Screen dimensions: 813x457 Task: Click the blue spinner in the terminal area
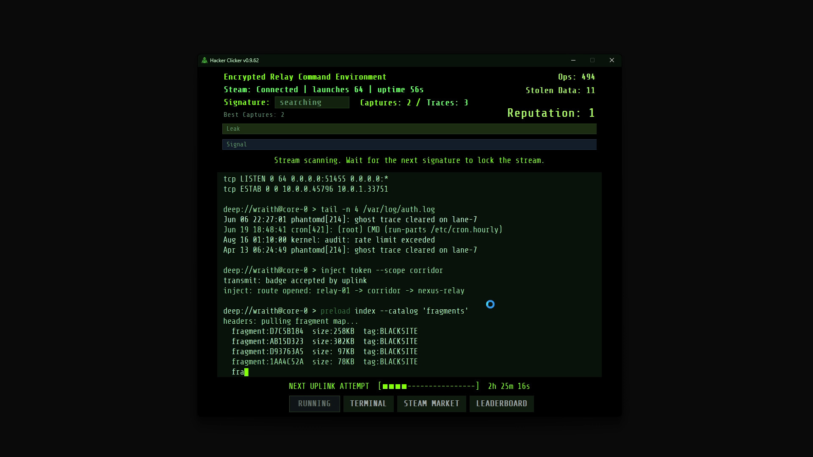coord(490,304)
